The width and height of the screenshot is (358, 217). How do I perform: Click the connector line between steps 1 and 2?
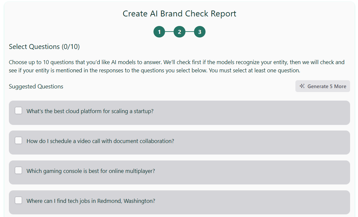[169, 32]
